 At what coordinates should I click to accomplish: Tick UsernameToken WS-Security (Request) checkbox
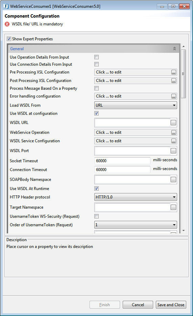click(x=97, y=216)
